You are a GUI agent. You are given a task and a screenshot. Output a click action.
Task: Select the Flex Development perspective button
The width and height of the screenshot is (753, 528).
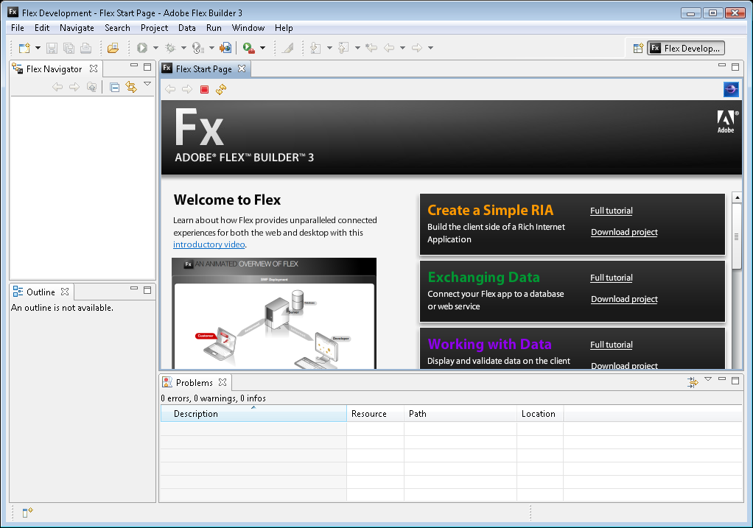coord(686,48)
